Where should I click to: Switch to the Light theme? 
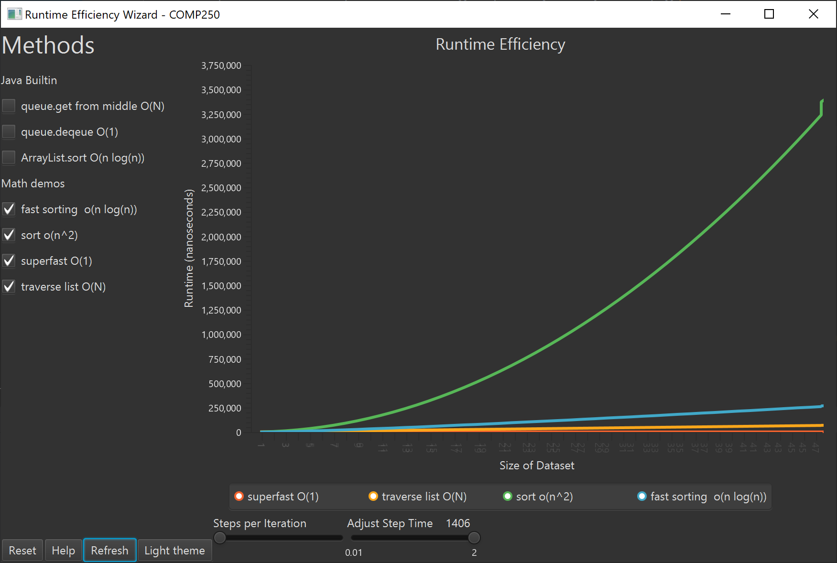click(174, 550)
